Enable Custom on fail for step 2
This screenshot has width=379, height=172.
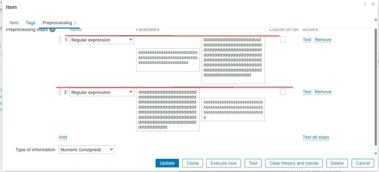(x=283, y=92)
